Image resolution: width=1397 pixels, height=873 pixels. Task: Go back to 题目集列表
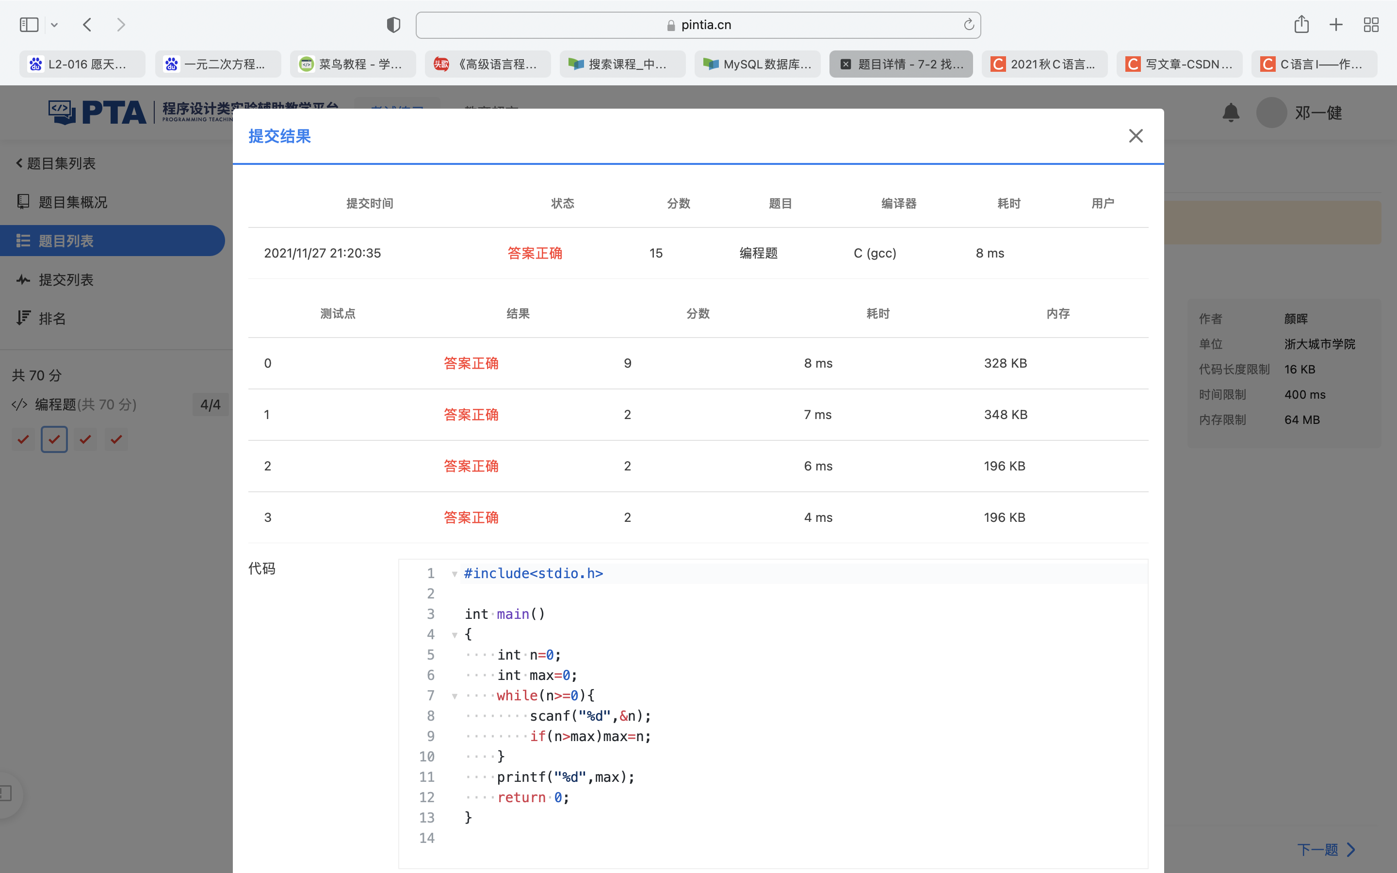tap(55, 163)
